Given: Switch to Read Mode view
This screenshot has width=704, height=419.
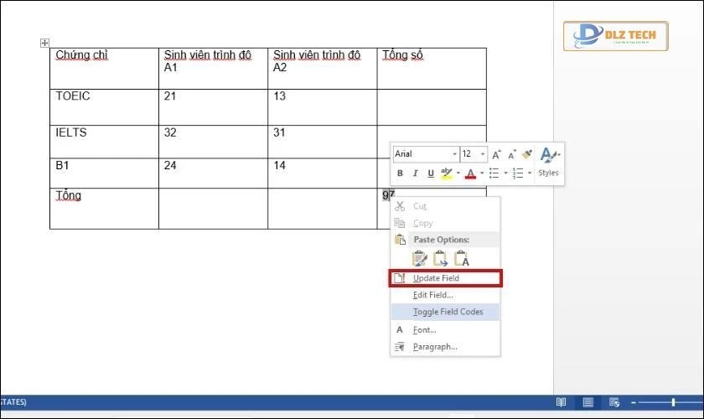Looking at the screenshot, I should pyautogui.click(x=562, y=403).
